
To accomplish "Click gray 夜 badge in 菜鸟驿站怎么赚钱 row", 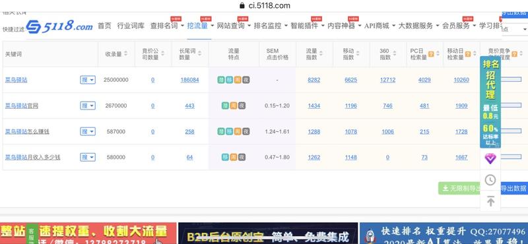I will coord(246,132).
